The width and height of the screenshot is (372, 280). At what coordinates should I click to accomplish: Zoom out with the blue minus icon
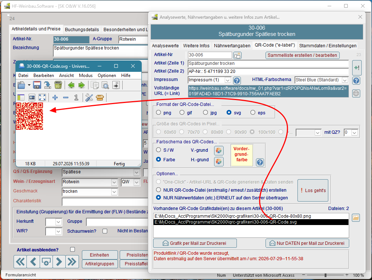66,97
